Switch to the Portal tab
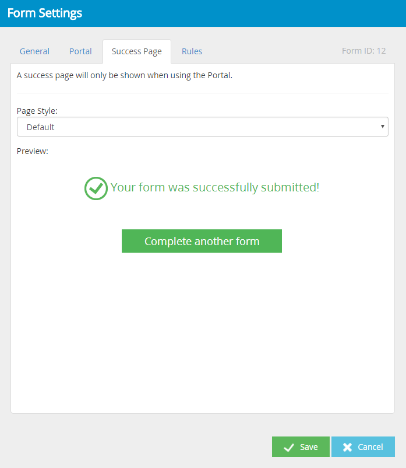 [x=80, y=51]
